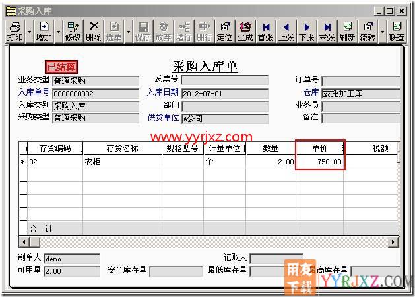This screenshot has width=415, height=297.
Task: Click the 定位 locate toolbar icon
Action: coord(225,32)
